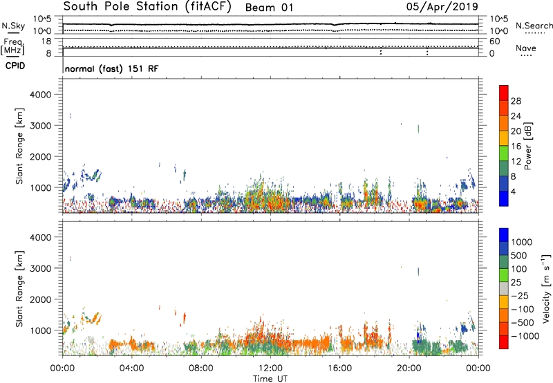Click the '12:00' time axis tick label
The image size is (553, 383).
[270, 368]
